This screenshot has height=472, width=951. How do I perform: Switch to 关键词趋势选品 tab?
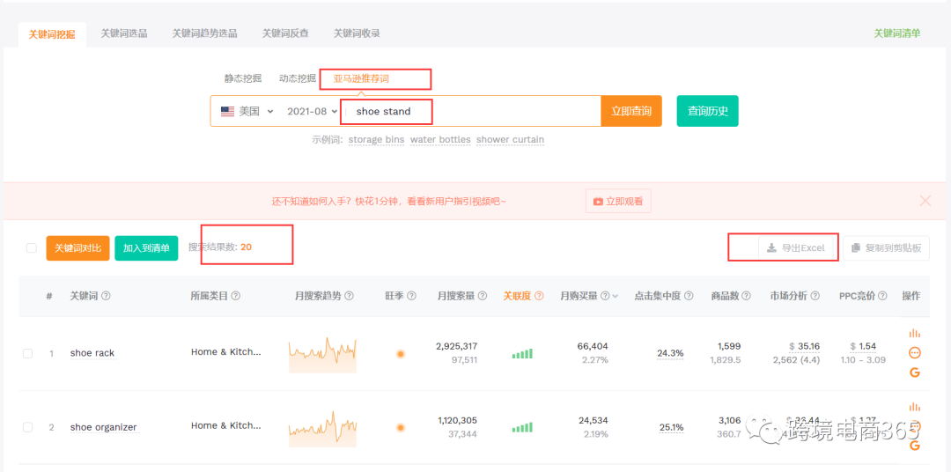pyautogui.click(x=204, y=33)
